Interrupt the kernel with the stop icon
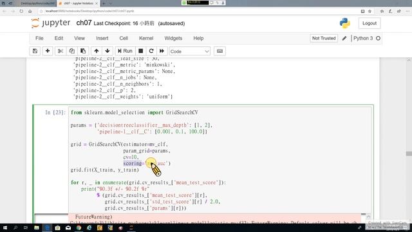This screenshot has width=412, height=232. coord(141,51)
